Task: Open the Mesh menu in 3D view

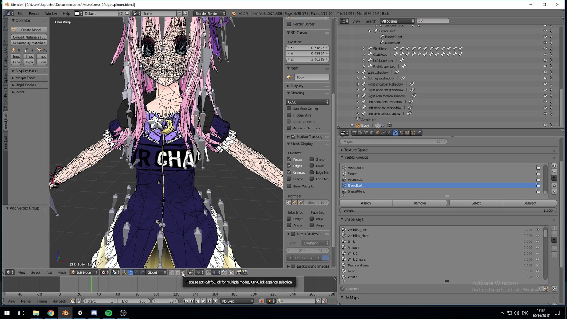Action: point(62,272)
